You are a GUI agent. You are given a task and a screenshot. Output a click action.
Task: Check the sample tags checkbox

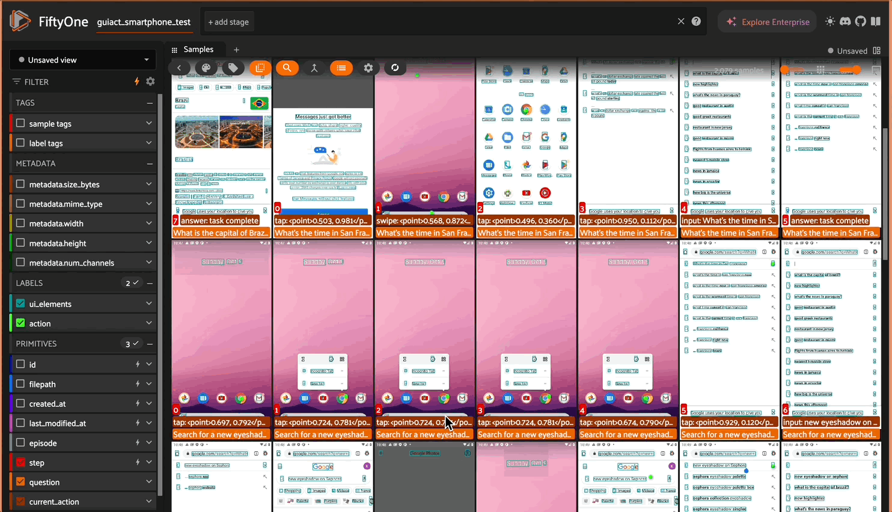tap(20, 123)
